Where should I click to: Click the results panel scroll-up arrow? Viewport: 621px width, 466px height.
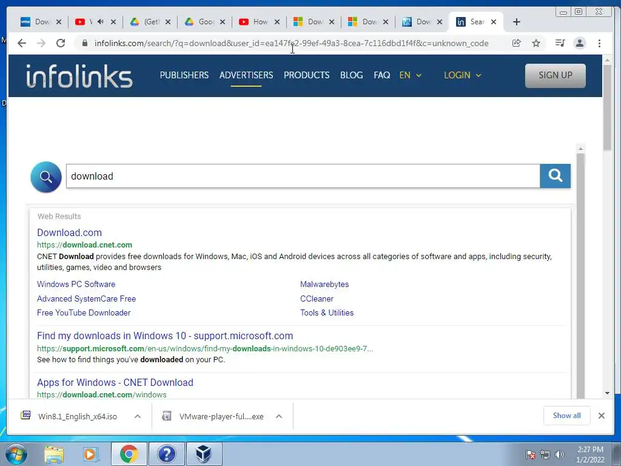[580, 149]
